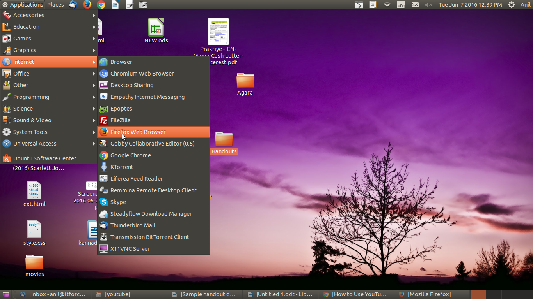Image resolution: width=533 pixels, height=299 pixels.
Task: Select the ext.html desktop file
Action: coord(34,194)
